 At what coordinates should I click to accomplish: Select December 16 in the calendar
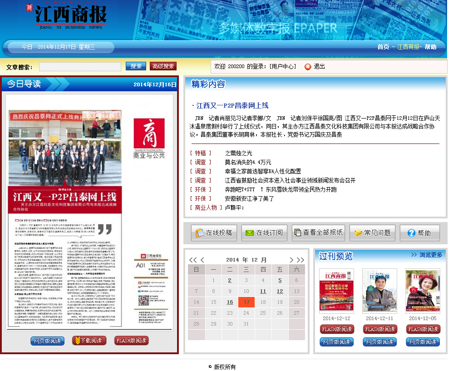point(230,302)
